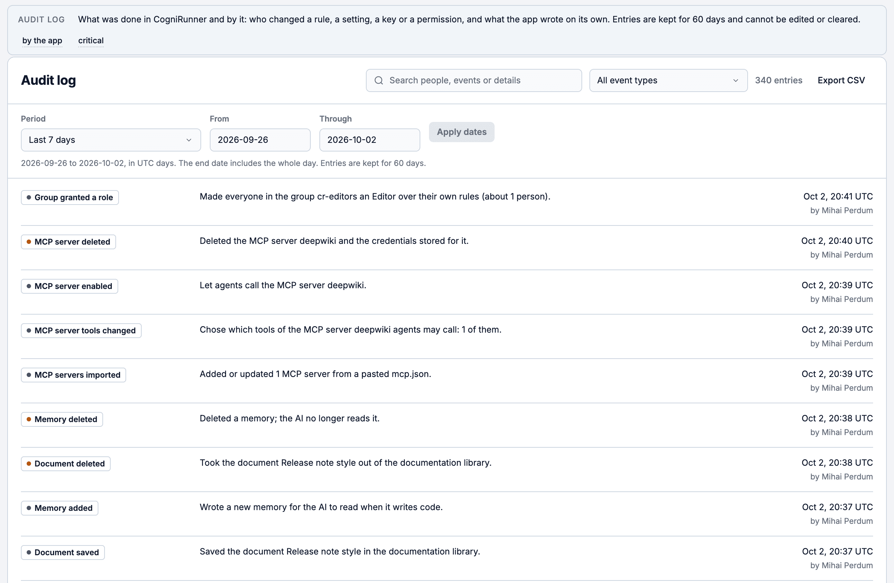This screenshot has height=583, width=894.
Task: Click the search magnifier icon
Action: coord(379,80)
